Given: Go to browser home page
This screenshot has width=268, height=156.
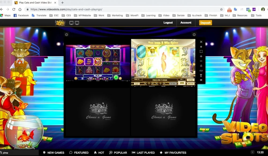Looking at the screenshot, I should [x=20, y=9].
